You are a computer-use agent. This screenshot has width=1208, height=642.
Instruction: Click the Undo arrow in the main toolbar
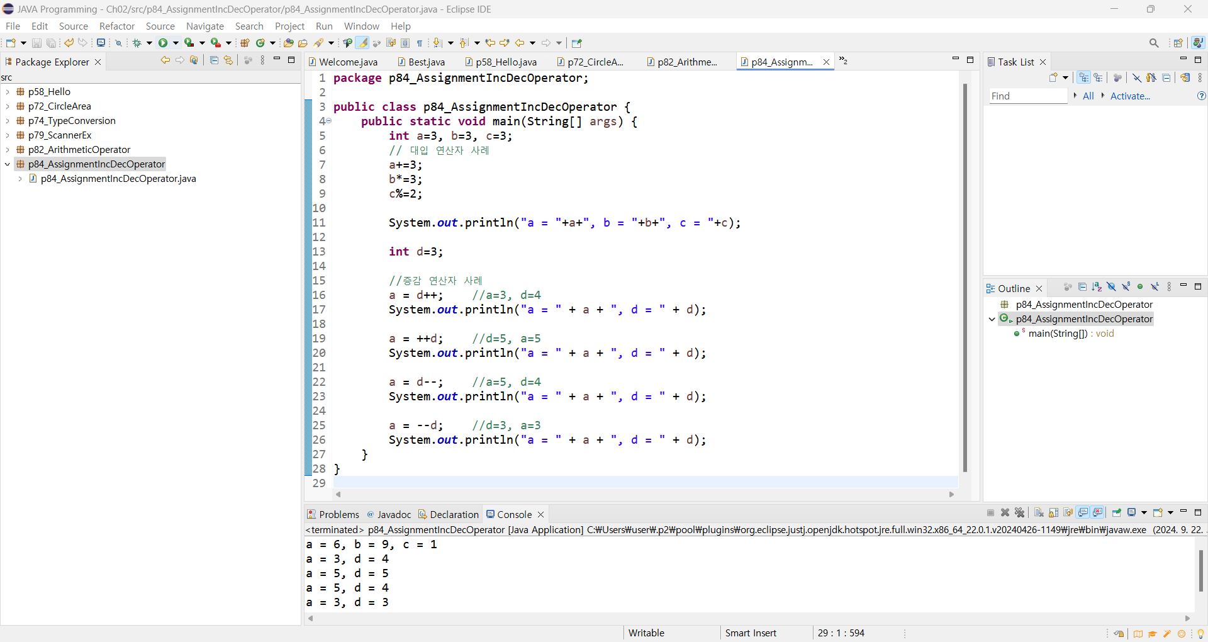point(69,43)
